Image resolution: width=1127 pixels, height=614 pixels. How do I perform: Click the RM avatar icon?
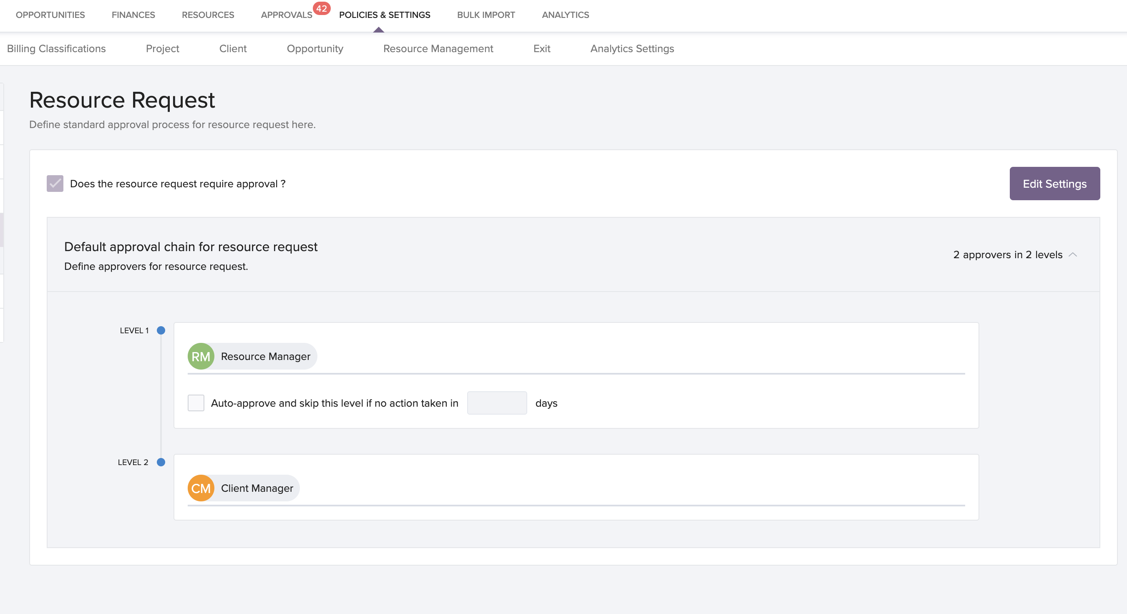[x=201, y=356]
